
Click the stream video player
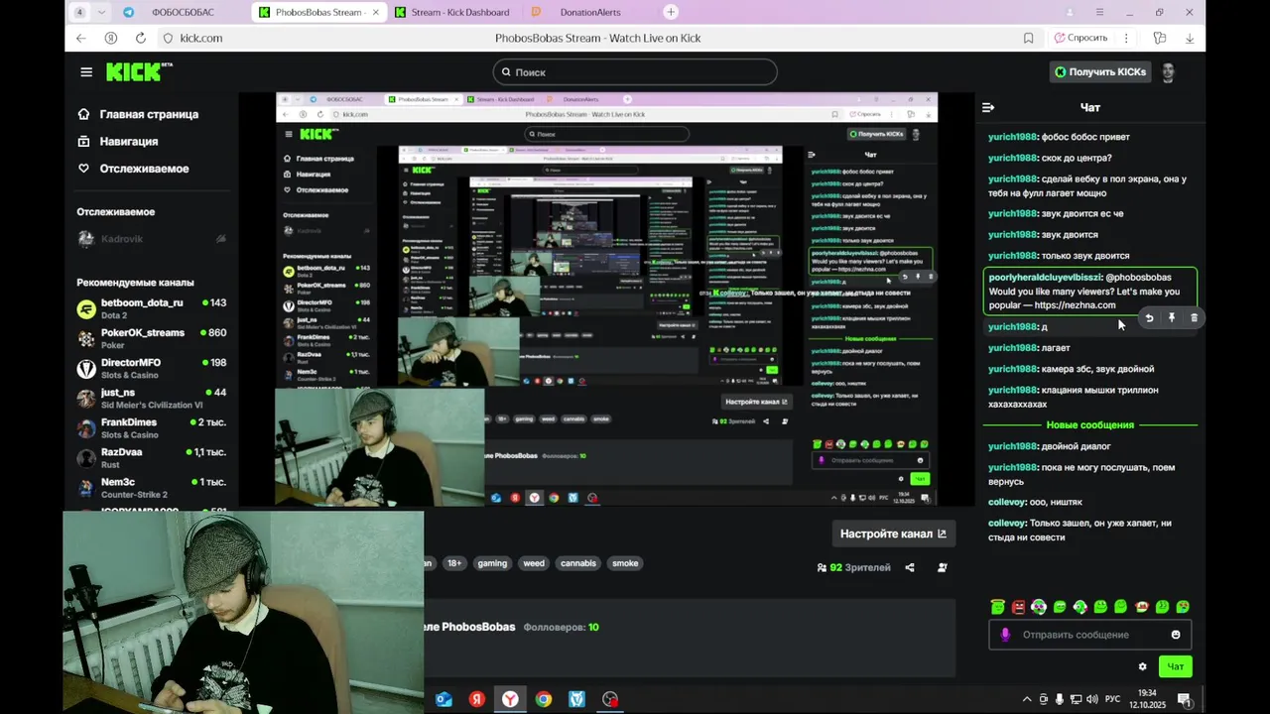coord(606,299)
